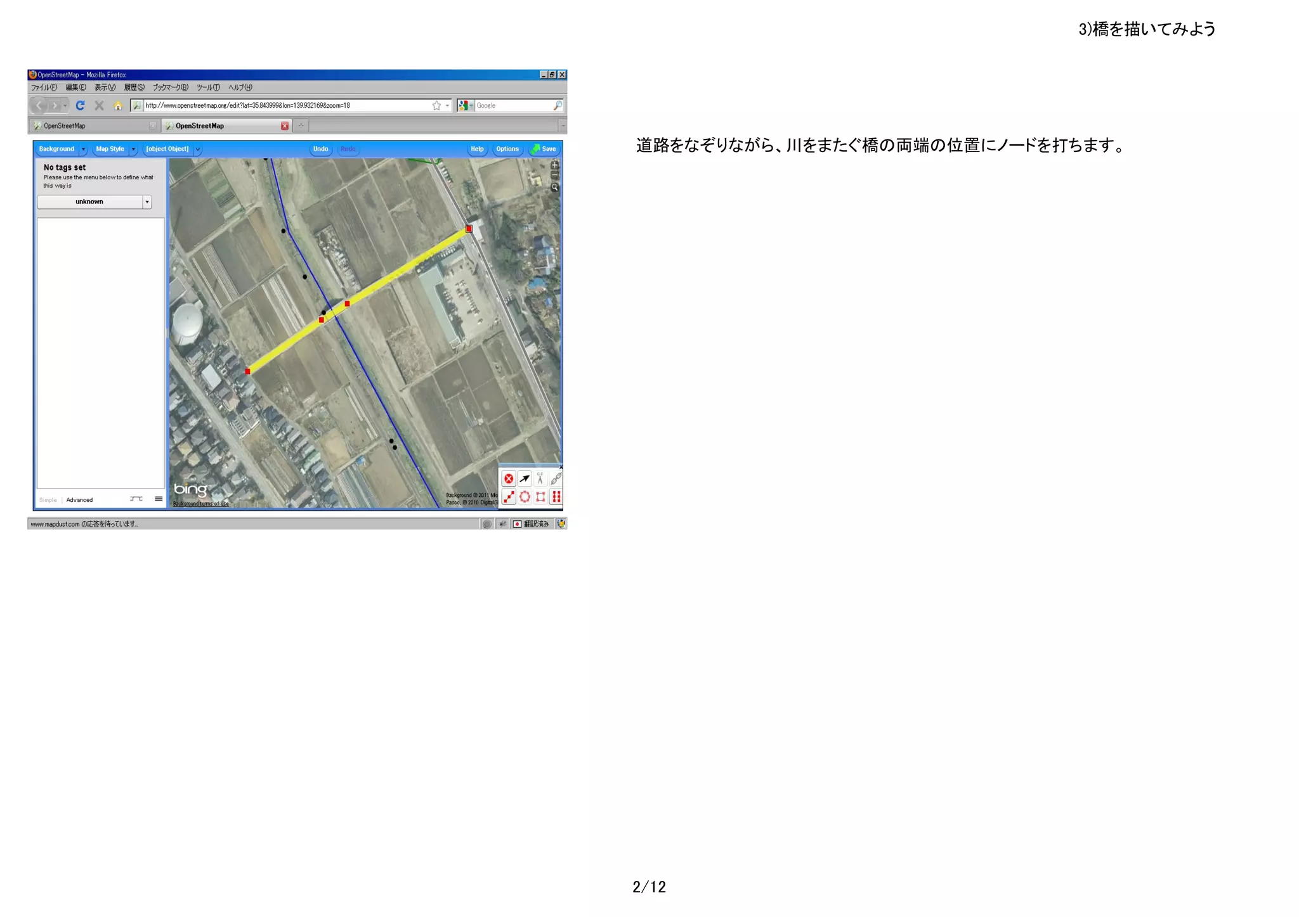Click the create parallel way tool

tap(556, 497)
